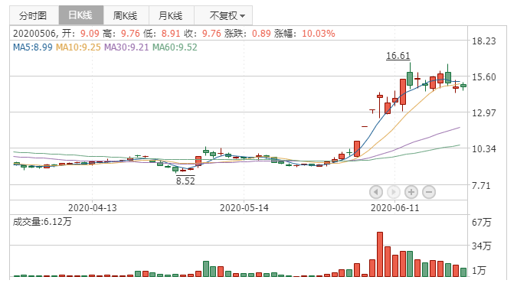Switch to the 分时图 tab
This screenshot has height=293, width=527.
pyautogui.click(x=34, y=15)
